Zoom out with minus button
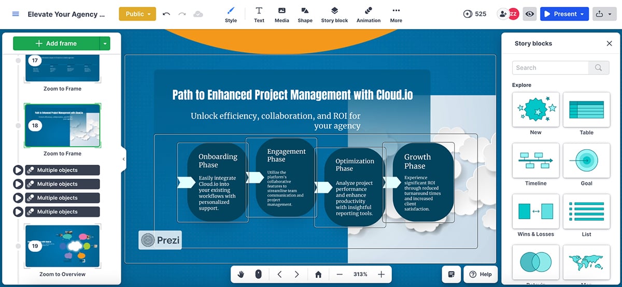This screenshot has height=287, width=622. pyautogui.click(x=340, y=274)
